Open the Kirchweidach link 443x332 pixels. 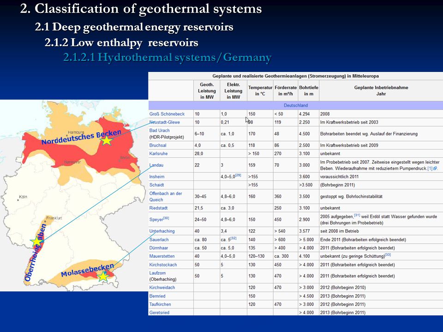(x=162, y=288)
